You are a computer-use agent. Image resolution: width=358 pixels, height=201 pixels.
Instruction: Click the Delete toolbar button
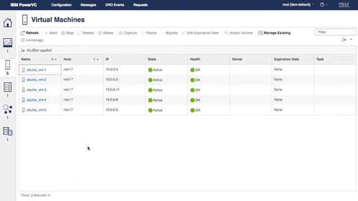pos(106,33)
